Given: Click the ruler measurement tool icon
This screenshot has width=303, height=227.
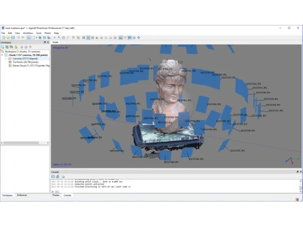Looking at the screenshot, I should 68,38.
